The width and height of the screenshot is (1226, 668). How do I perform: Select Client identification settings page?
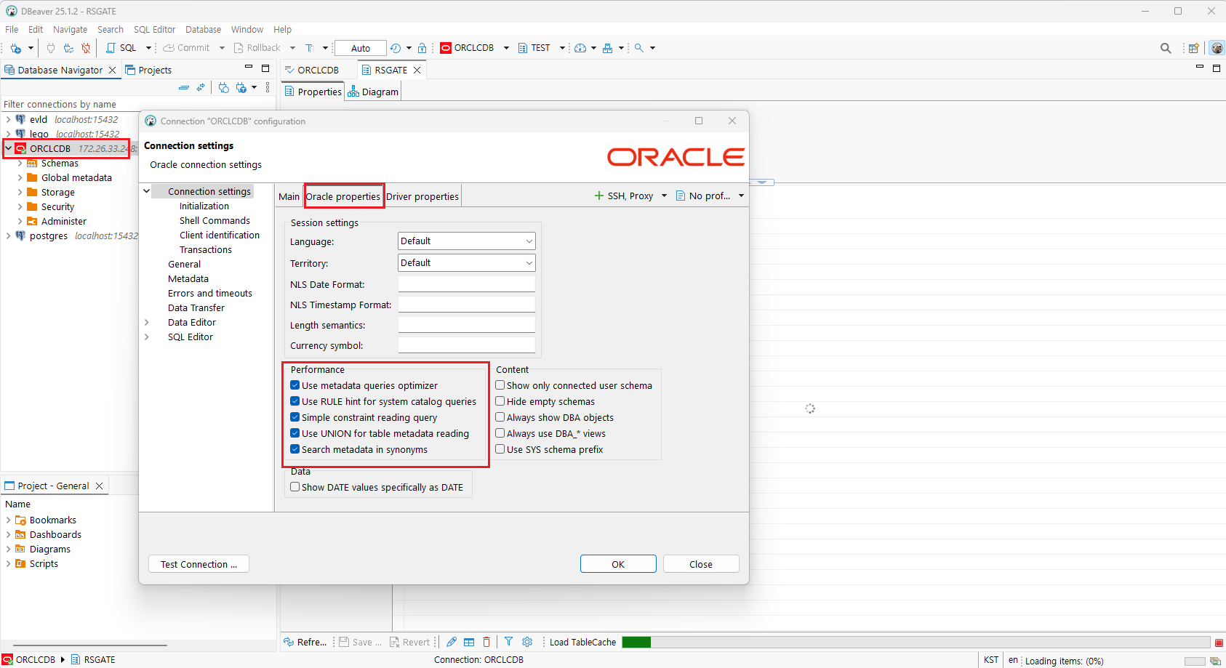[x=220, y=235]
